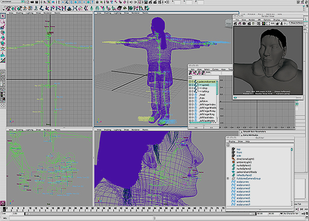
Task: Click the MEL command line input field
Action: point(81,218)
